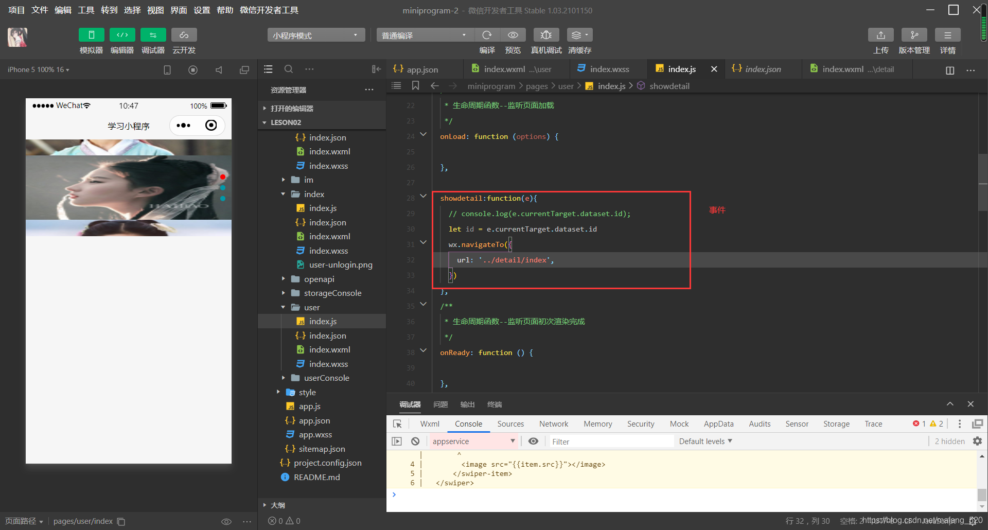Click the clear cache layers icon
This screenshot has height=530, width=988.
(579, 35)
